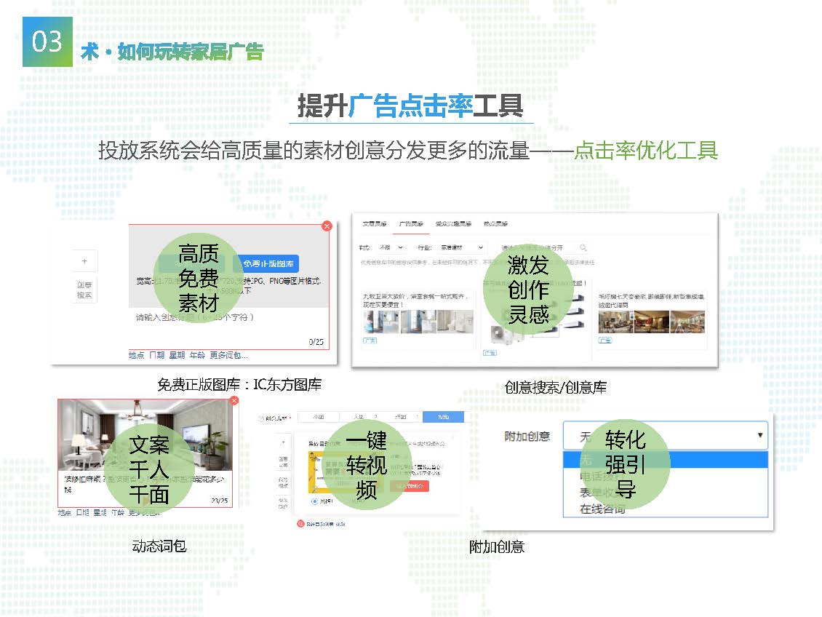Click the living room photo in 动态词包 card
Screen dimensions: 822x617
(x=145, y=436)
